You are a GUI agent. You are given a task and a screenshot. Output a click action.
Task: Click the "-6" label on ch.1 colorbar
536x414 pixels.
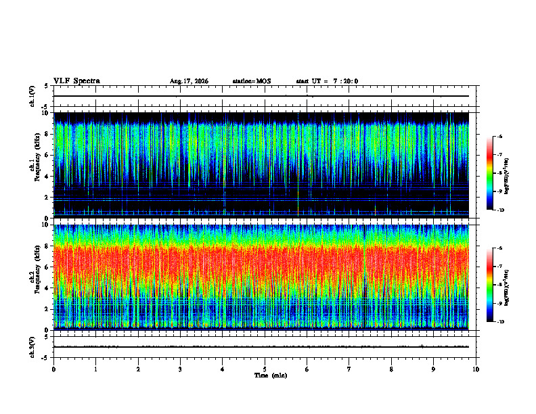click(499, 136)
